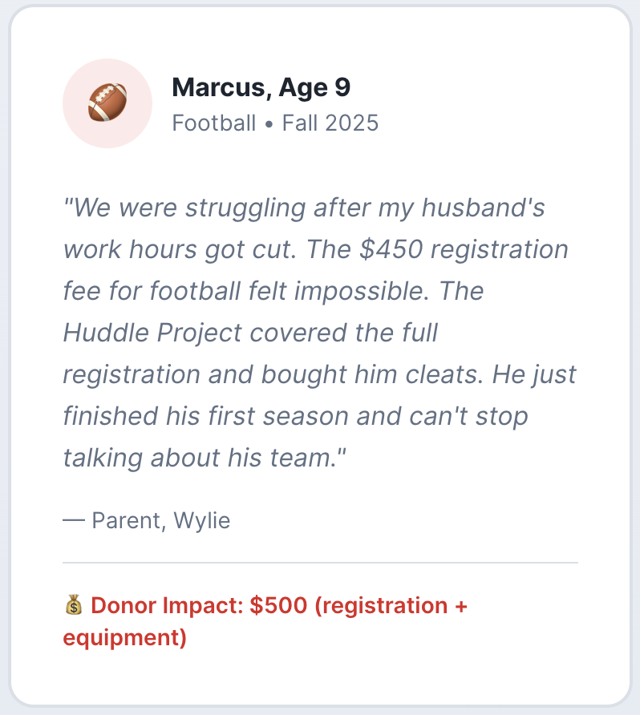Viewport: 640px width, 715px height.
Task: Click the football emoji avatar
Action: 107,103
